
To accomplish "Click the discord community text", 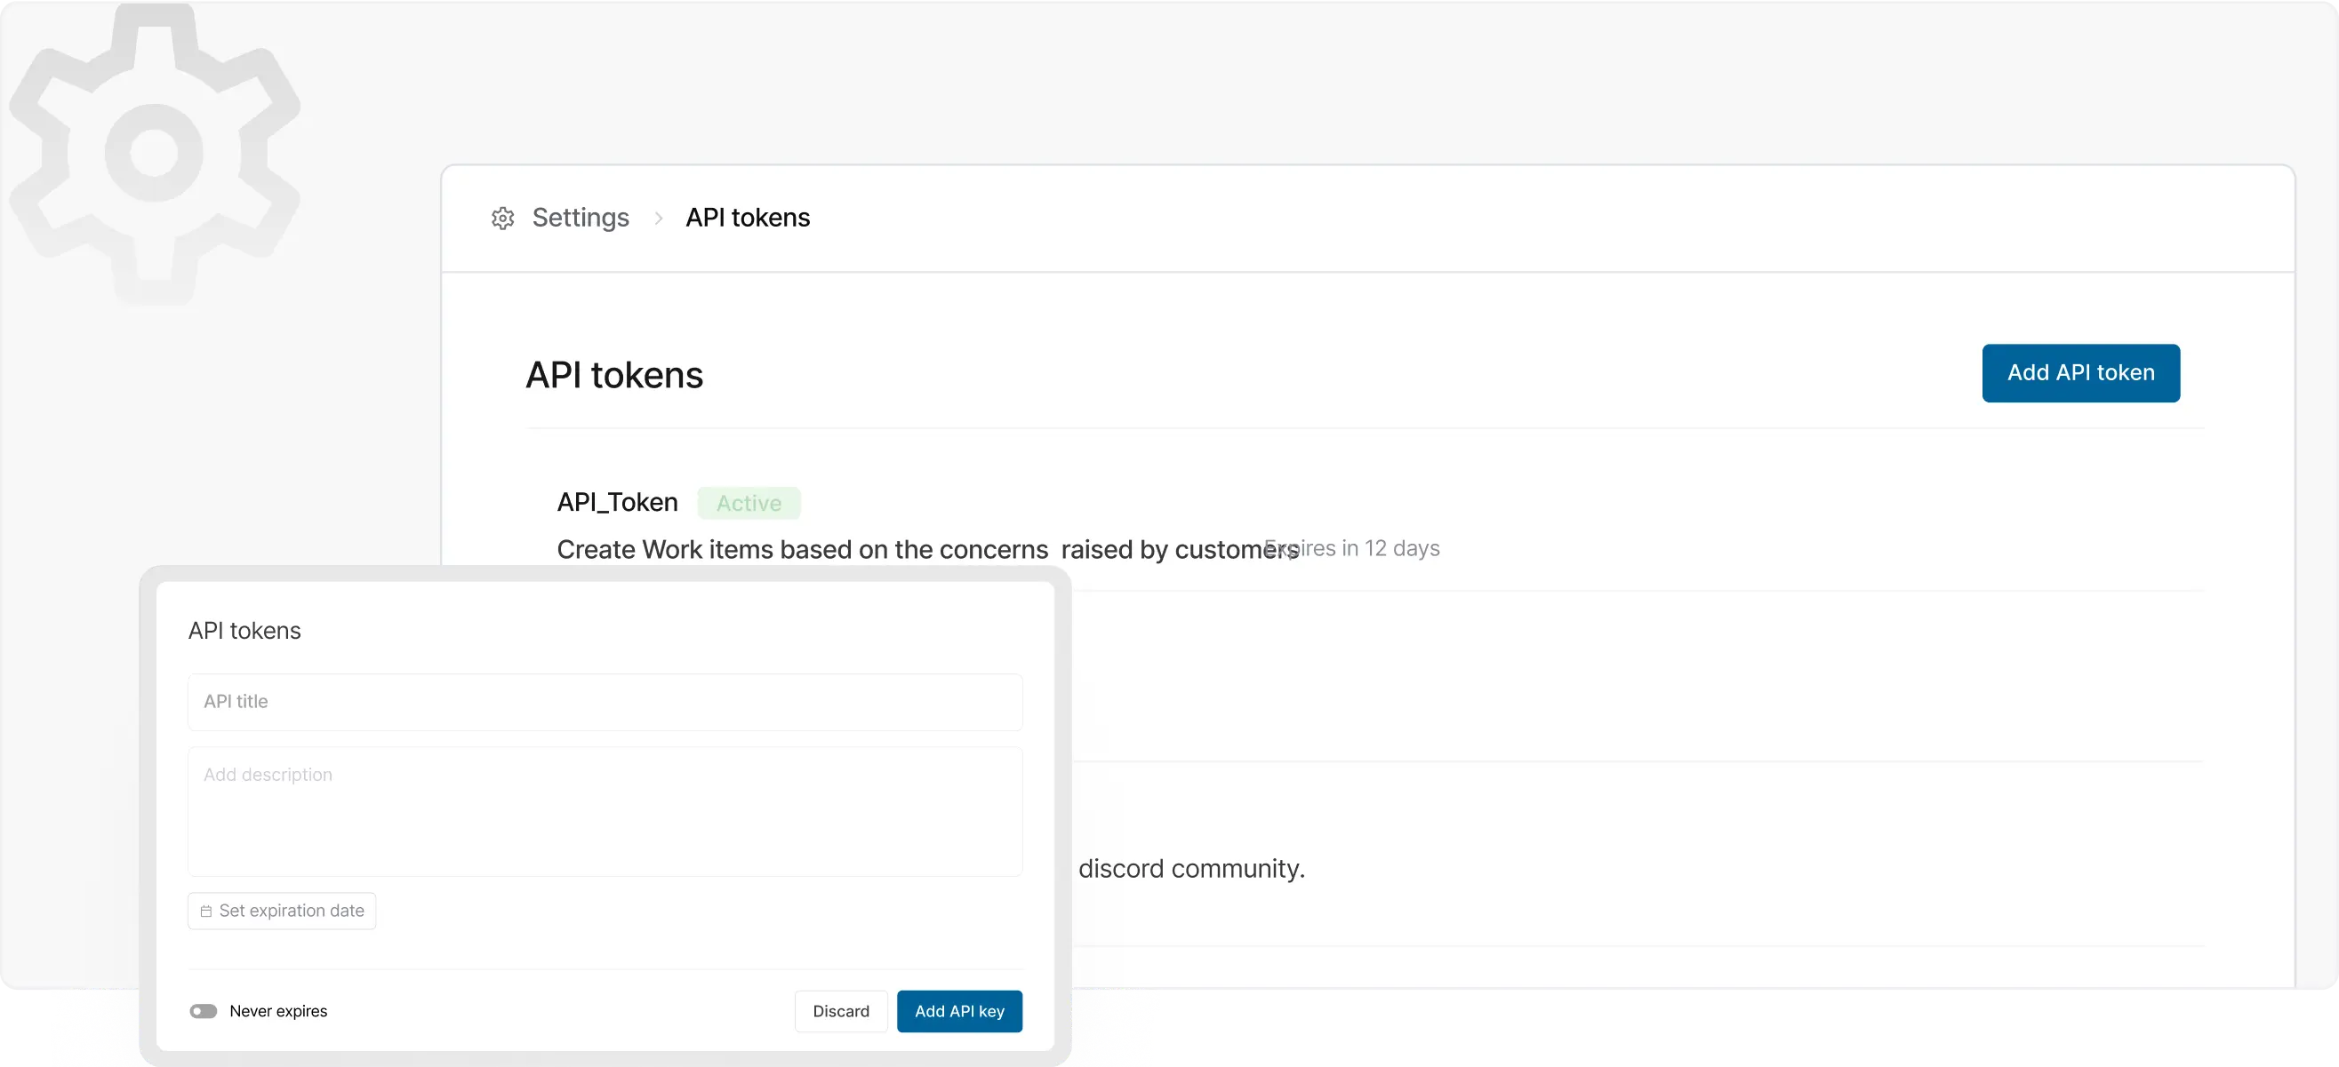I will 1191,868.
